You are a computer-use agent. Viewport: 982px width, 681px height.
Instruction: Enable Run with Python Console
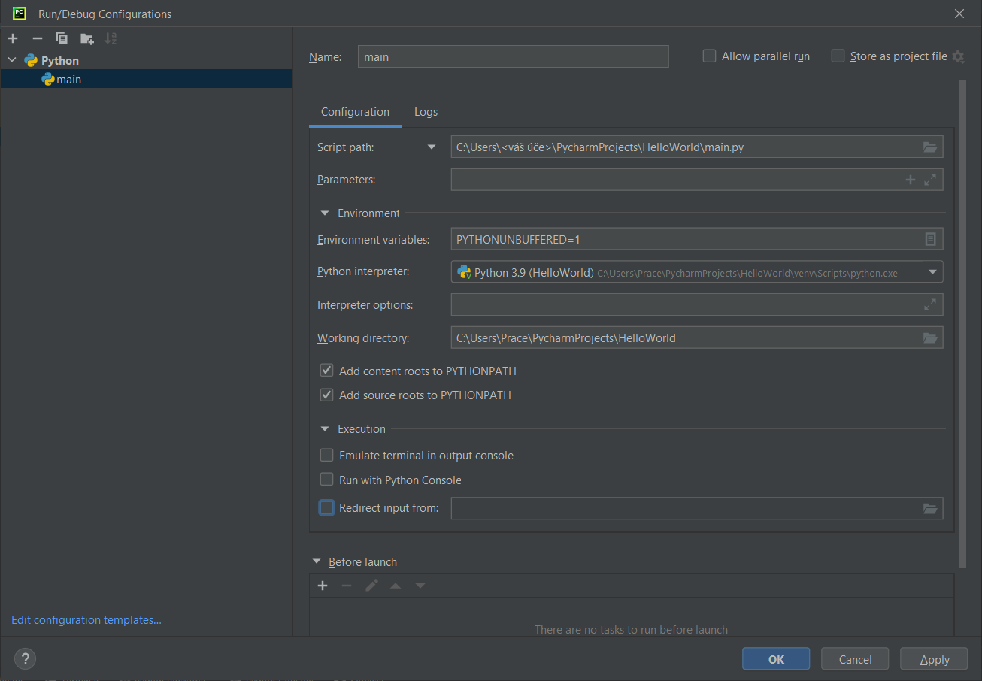(x=326, y=480)
